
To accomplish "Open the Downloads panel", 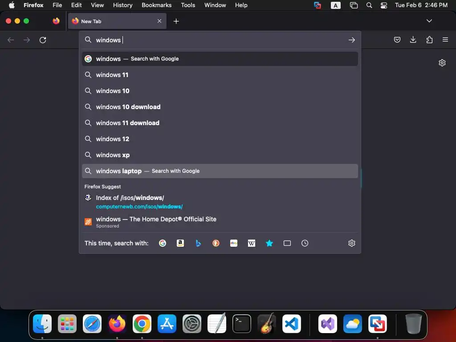I will point(413,40).
